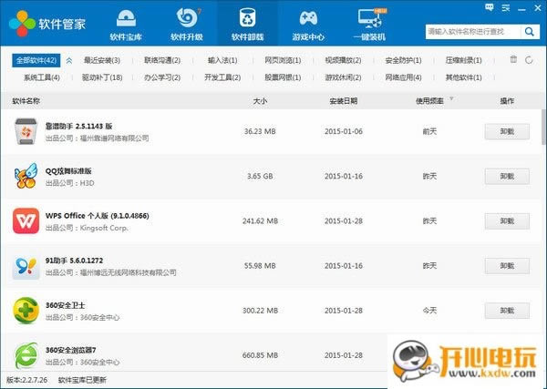Filter by 网页浏览(1) category
This screenshot has width=547, height=389.
click(283, 60)
